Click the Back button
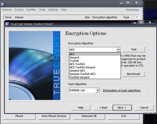Viewport: 157px width, 124px height. [x=103, y=108]
